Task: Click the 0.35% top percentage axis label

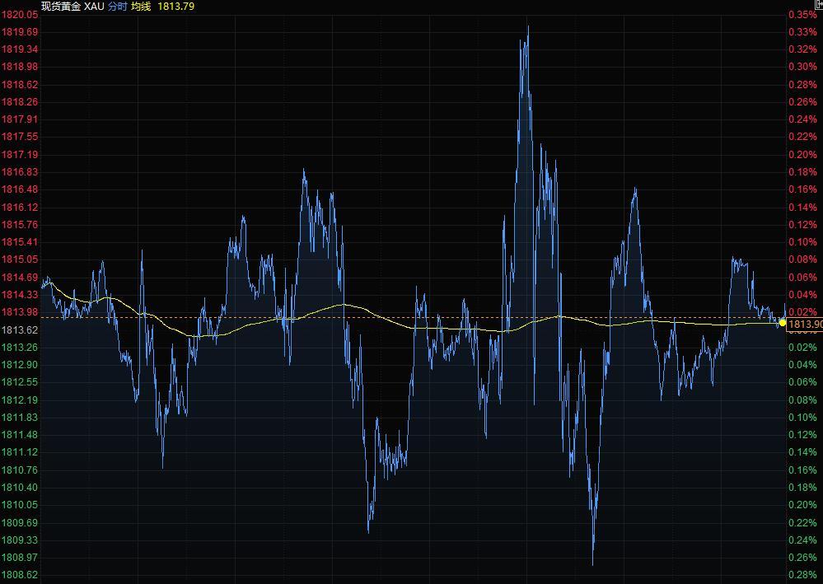Action: coord(802,15)
